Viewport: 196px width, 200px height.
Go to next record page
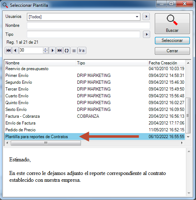tap(52, 50)
